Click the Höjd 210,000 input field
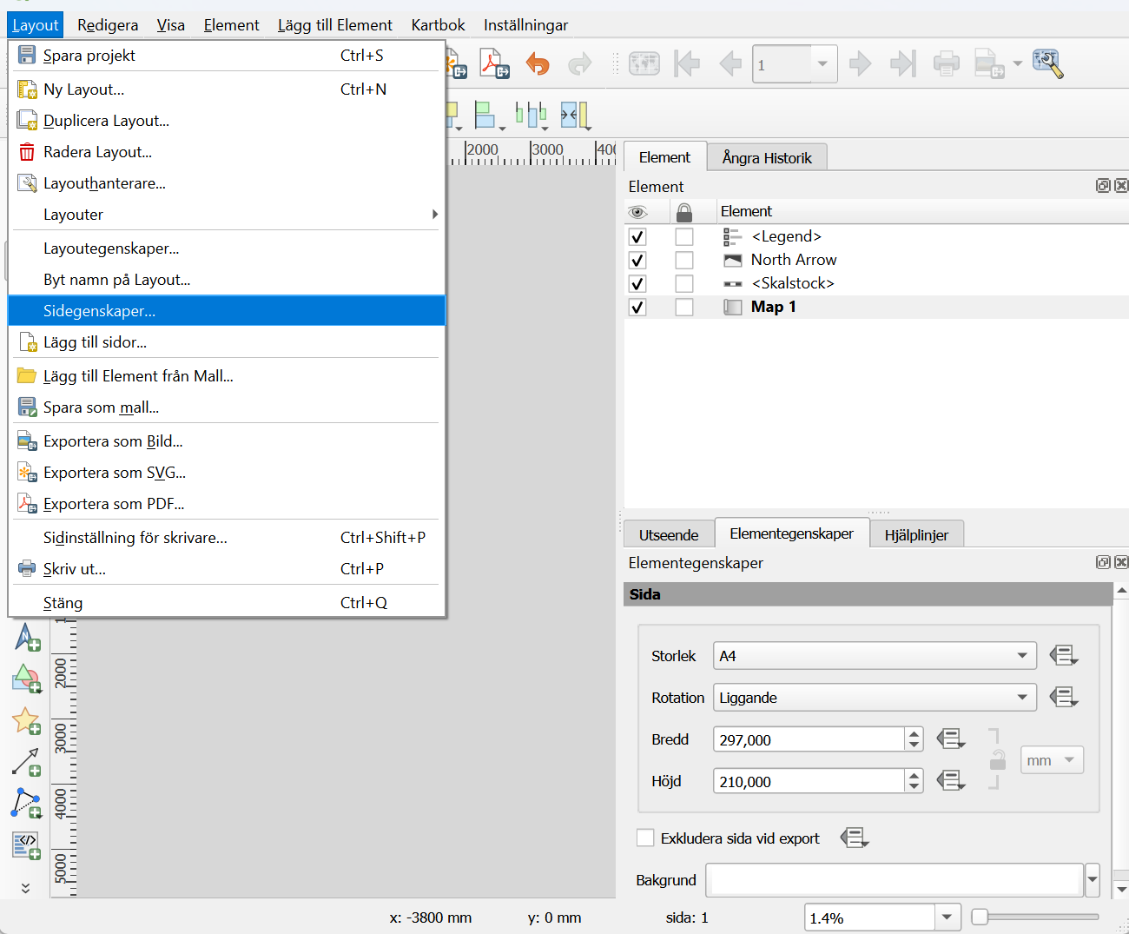Screen dimensions: 1129x934 pyautogui.click(x=809, y=781)
